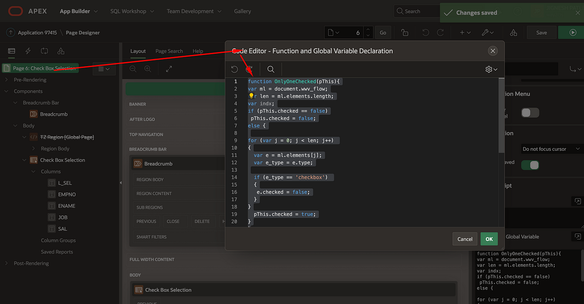Select the L_SEL column

point(60,183)
